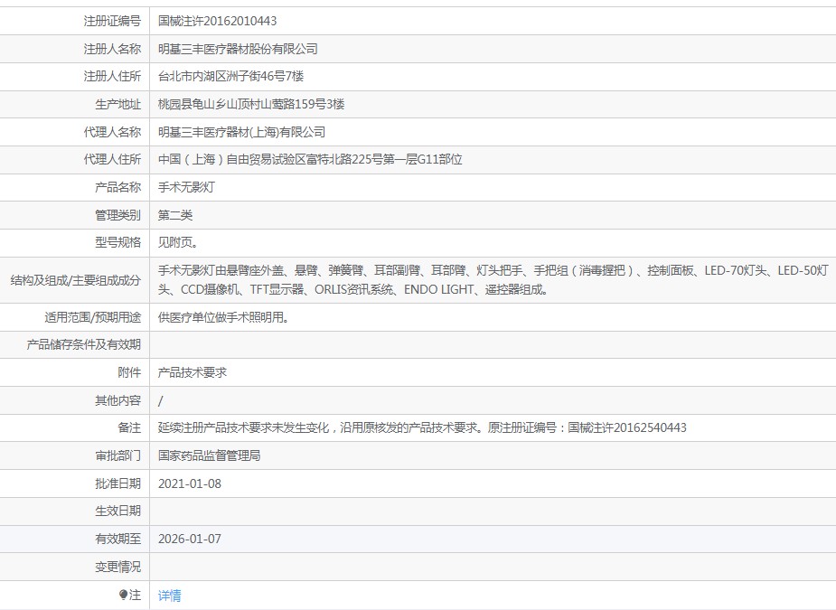The width and height of the screenshot is (836, 610).
Task: Select the text 供医疗单位做手术照明用。
Action: 224,317
